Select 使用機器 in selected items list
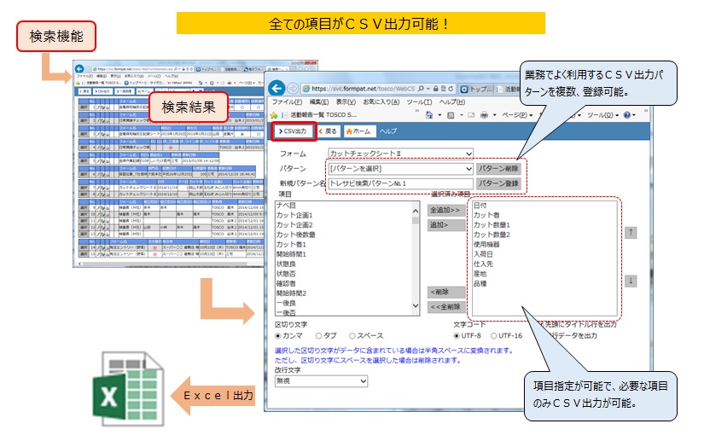The height and width of the screenshot is (441, 704). point(486,245)
